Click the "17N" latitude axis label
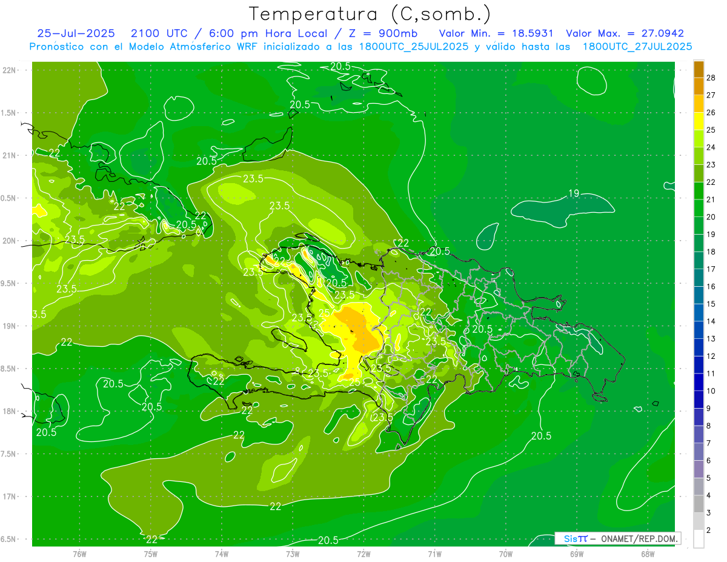 pos(9,497)
